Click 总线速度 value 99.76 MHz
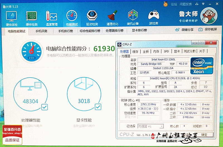The height and width of the screenshot is (147, 223). coord(148,113)
